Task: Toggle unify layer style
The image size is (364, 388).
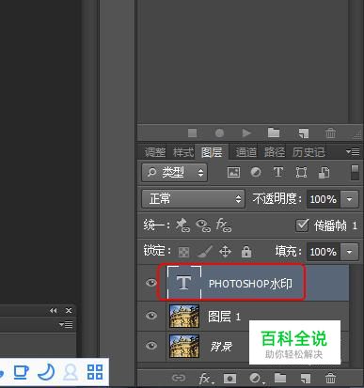Action: click(x=224, y=225)
